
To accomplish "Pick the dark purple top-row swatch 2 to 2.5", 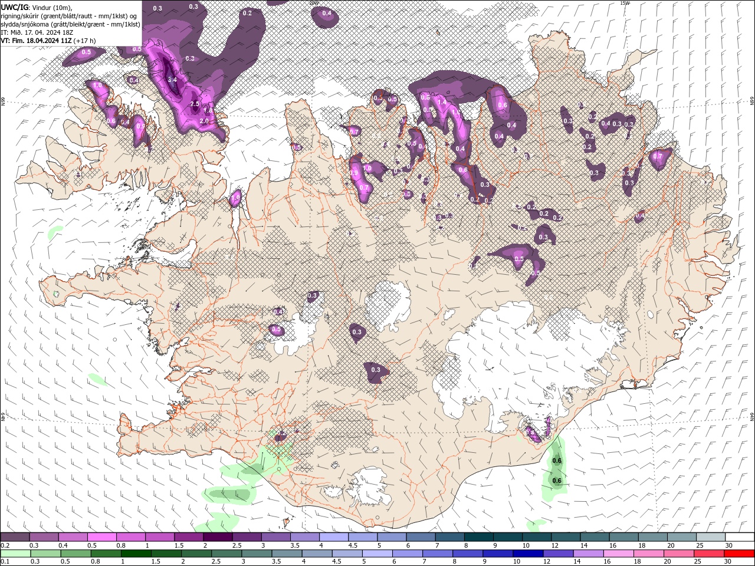I will coord(218,537).
